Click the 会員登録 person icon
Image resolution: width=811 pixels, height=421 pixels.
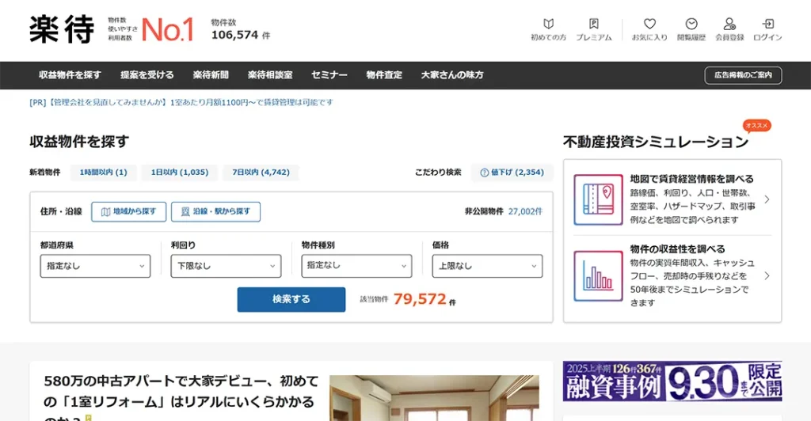[729, 25]
